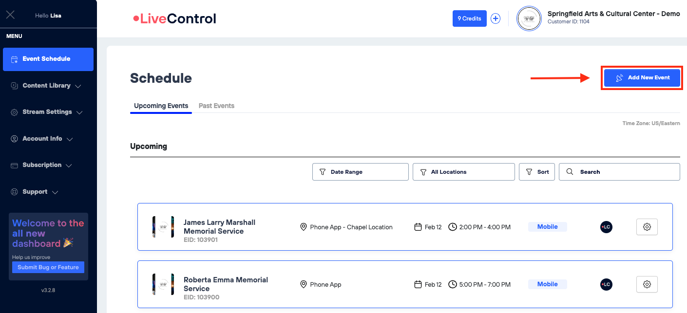Expand the Subscription menu
Viewport: 687px width, 313px height.
coord(42,165)
